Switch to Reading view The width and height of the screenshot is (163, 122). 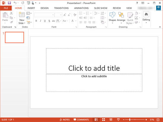pos(111,120)
